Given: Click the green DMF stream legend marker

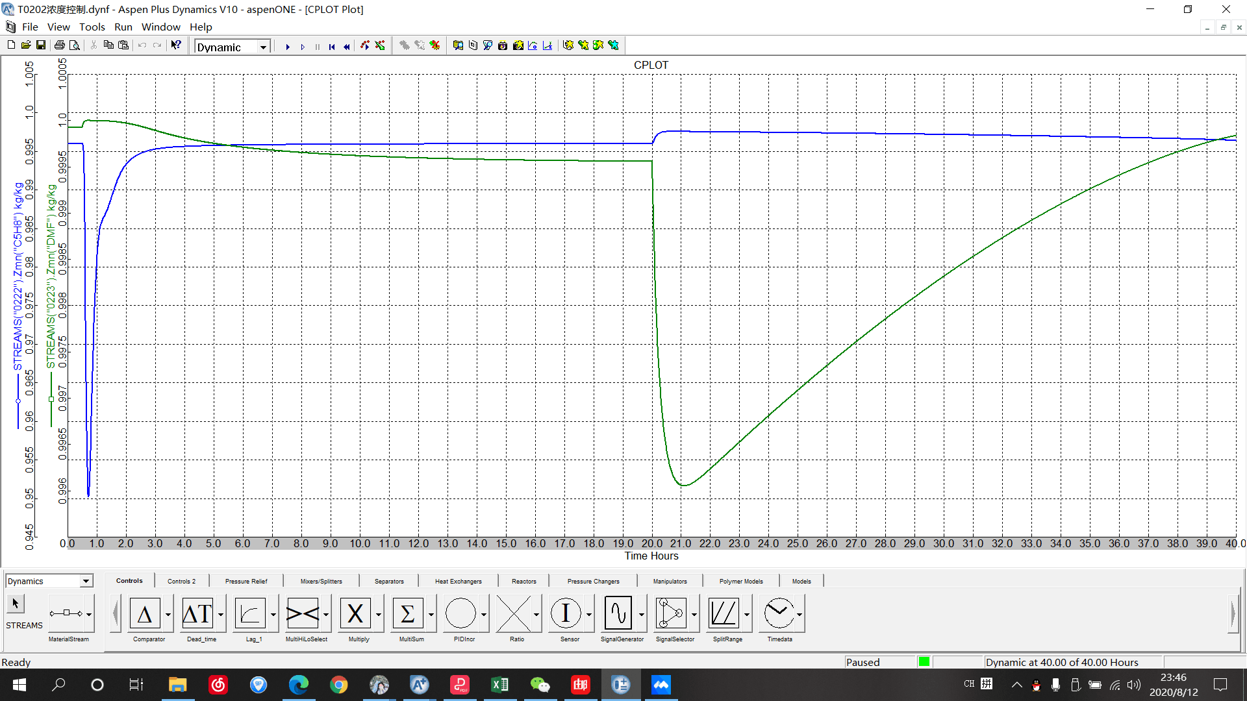Looking at the screenshot, I should point(51,399).
